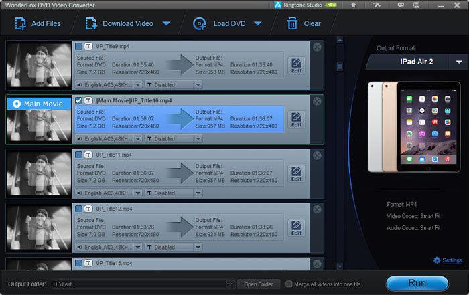Image resolution: width=469 pixels, height=295 pixels.
Task: Click the registration key icon in title bar
Action: coord(377,5)
